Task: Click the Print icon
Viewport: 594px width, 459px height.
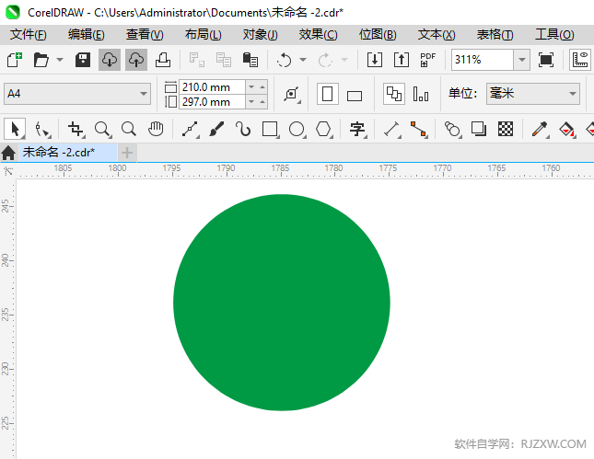Action: coord(163,60)
